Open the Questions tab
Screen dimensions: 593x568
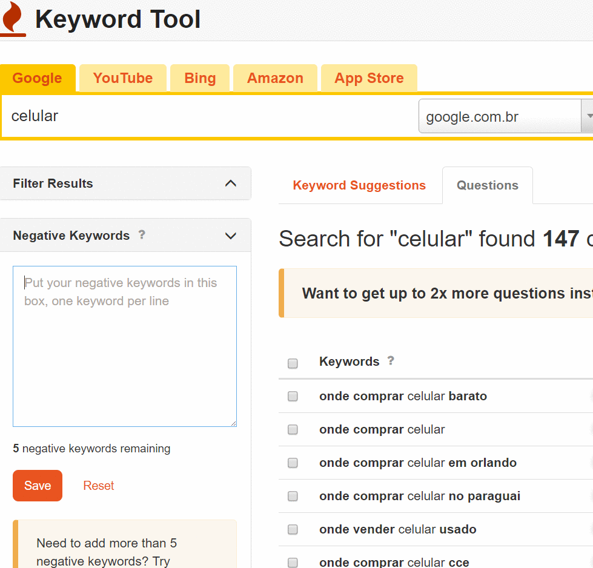point(488,185)
